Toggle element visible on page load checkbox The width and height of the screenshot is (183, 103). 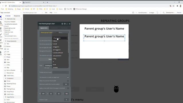click(68, 77)
